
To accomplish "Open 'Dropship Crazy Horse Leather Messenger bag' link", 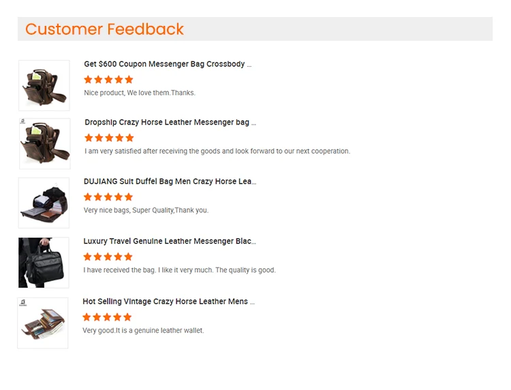I will (170, 123).
